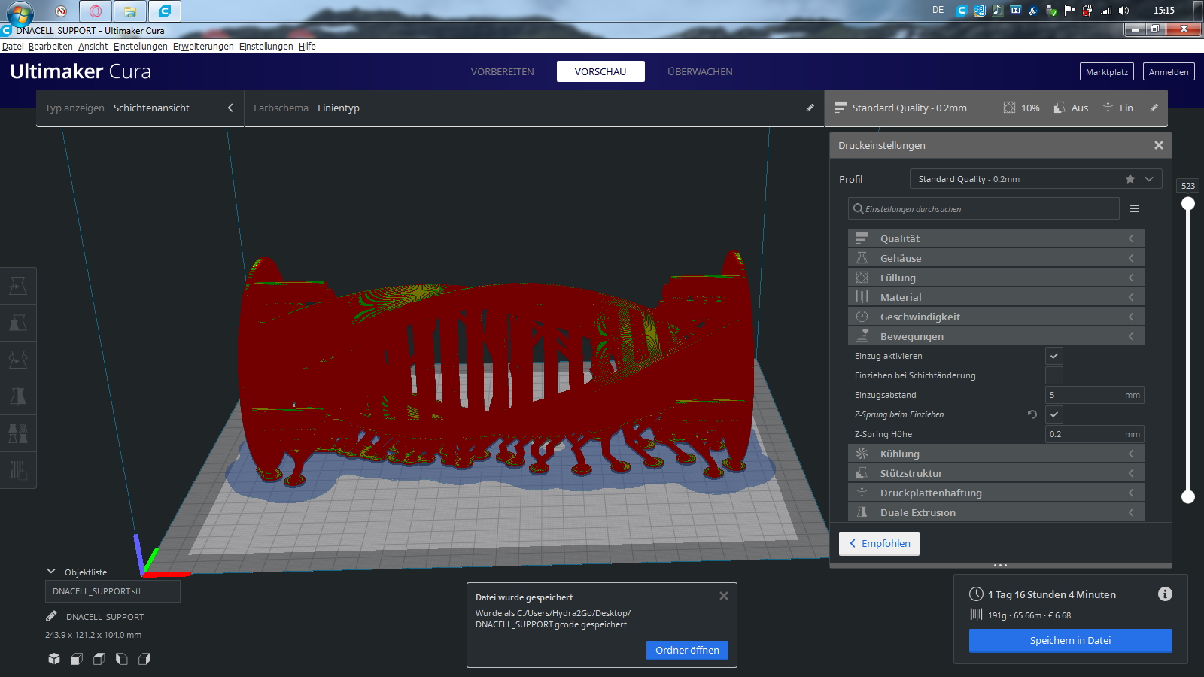Click Speichern in Datei button
The image size is (1204, 677).
pyautogui.click(x=1070, y=640)
